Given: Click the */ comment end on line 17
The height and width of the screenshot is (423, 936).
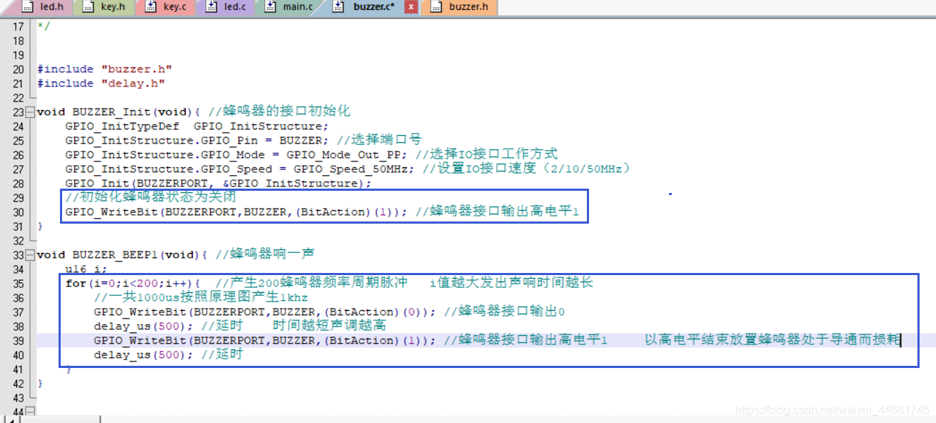Looking at the screenshot, I should [44, 26].
